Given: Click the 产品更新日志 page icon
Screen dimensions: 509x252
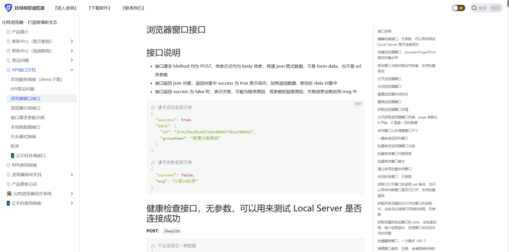Looking at the screenshot, I should tap(8, 184).
